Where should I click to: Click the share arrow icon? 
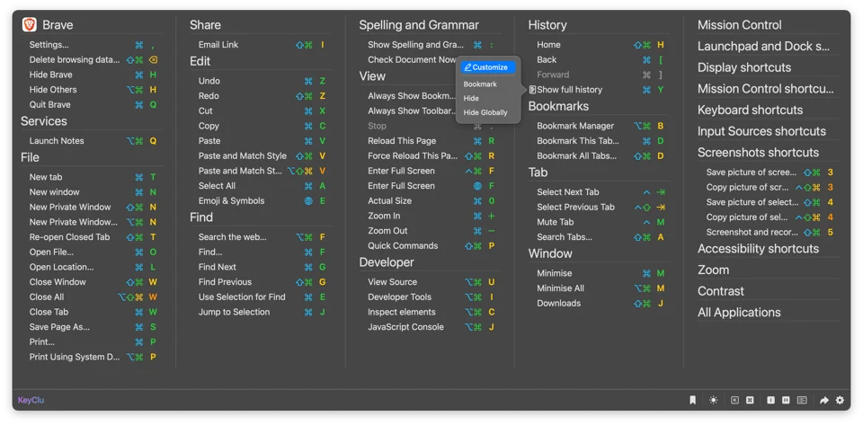824,400
